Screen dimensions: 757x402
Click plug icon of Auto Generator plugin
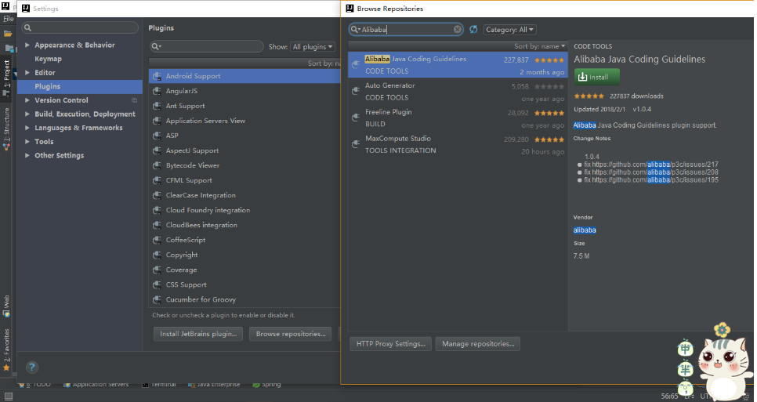356,91
